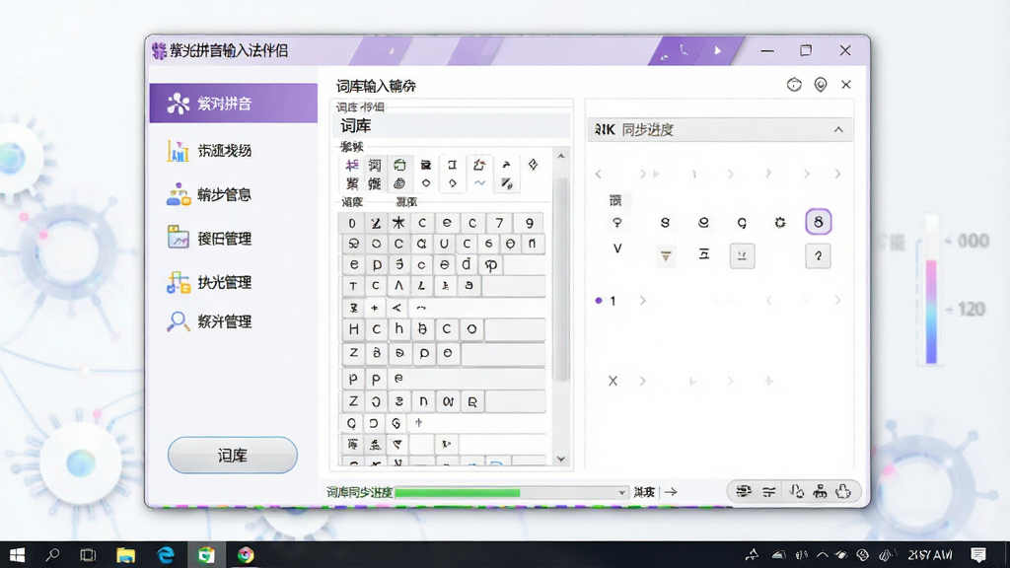This screenshot has width=1010, height=568.
Task: Click the curved arrow icon in symbol toolbar
Action: [x=506, y=165]
